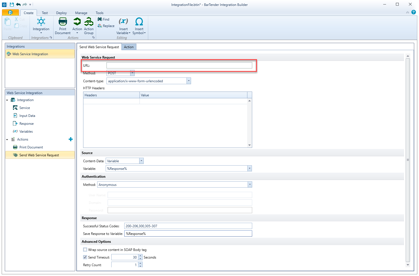Image resolution: width=419 pixels, height=276 pixels.
Task: Click the Insert Symbol omega icon
Action: tap(139, 21)
